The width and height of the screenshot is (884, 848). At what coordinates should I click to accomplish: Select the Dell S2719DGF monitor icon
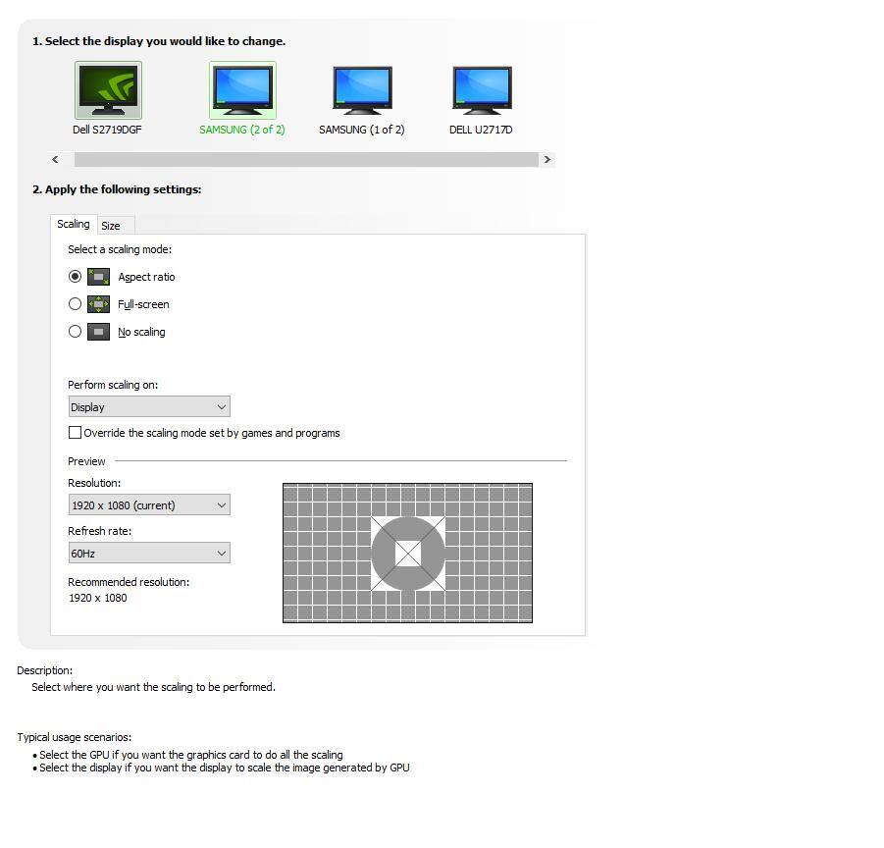point(108,90)
